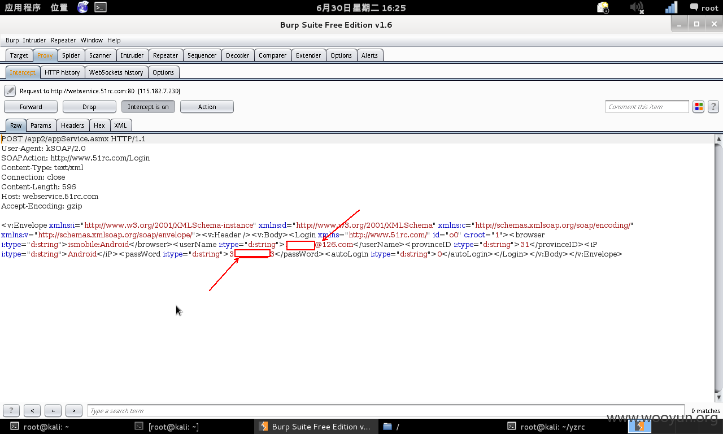
Task: Click the pencil edit icon beside Request label
Action: (x=10, y=91)
